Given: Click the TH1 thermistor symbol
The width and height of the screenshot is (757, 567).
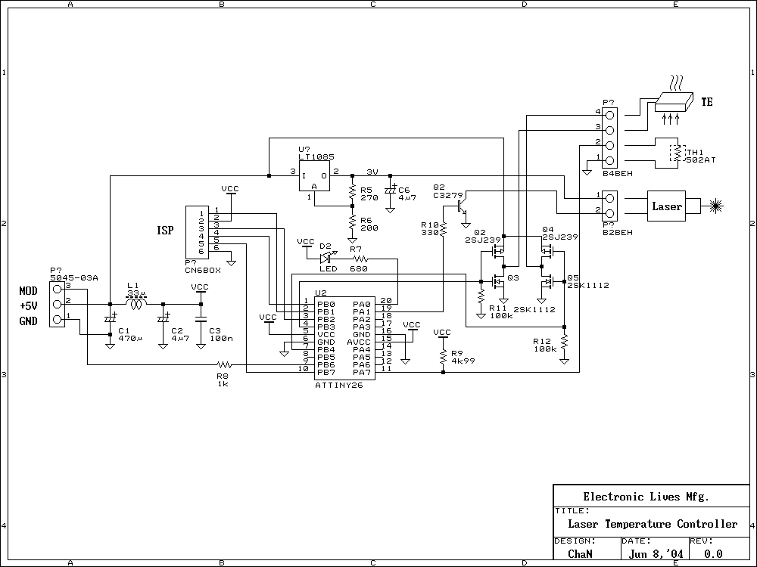Looking at the screenshot, I should pos(675,153).
